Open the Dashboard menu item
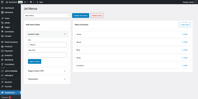 (x=10, y=8)
